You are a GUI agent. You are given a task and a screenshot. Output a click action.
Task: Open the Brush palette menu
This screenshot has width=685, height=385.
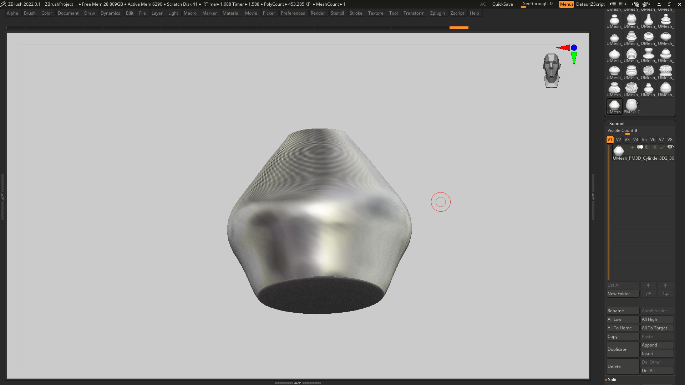click(30, 13)
